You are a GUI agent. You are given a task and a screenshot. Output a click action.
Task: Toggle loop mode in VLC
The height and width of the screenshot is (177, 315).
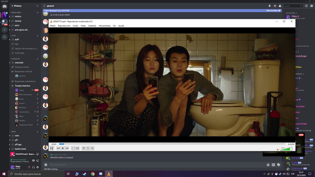(x=88, y=148)
